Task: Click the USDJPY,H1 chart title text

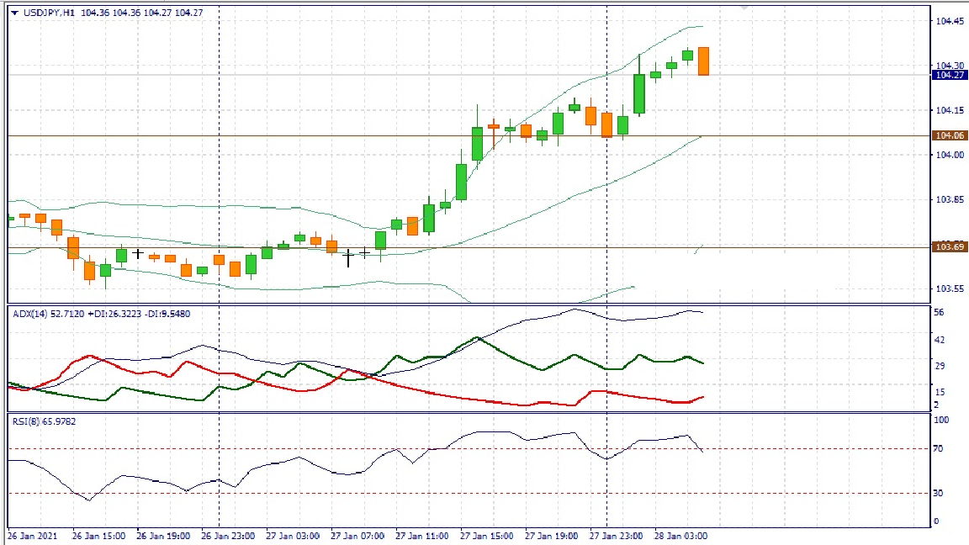Action: tap(49, 13)
